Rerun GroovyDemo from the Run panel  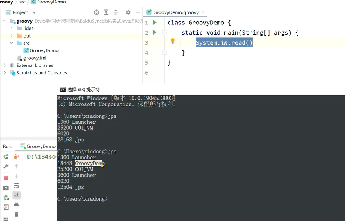click(x=6, y=157)
